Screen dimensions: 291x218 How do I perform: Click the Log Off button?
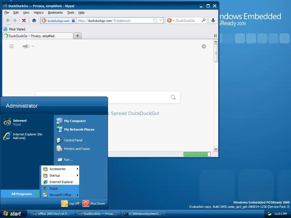point(70,203)
